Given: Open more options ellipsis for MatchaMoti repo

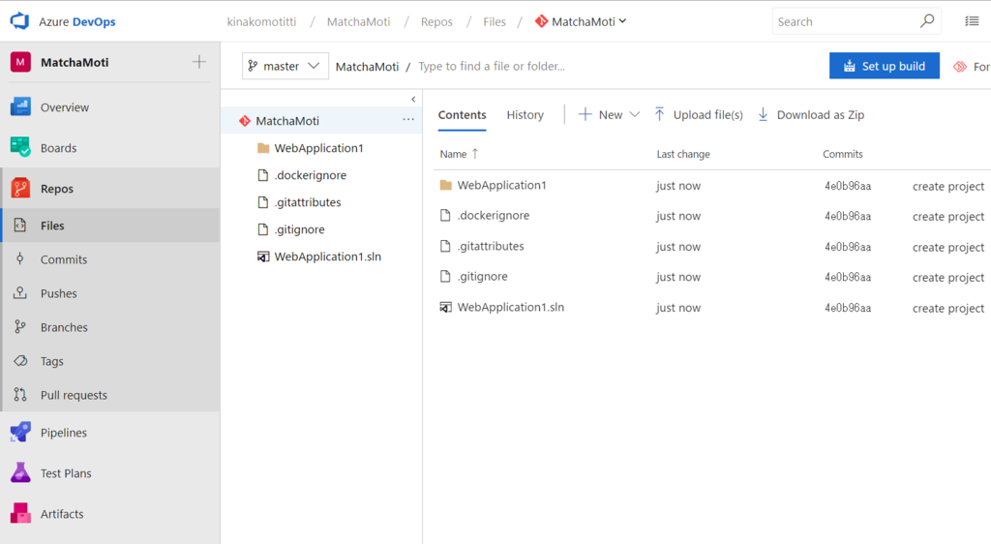Looking at the screenshot, I should pos(408,119).
